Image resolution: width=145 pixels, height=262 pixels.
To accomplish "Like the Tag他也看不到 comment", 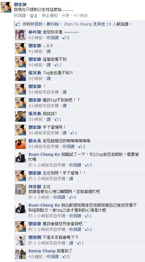I will pos(48,78).
